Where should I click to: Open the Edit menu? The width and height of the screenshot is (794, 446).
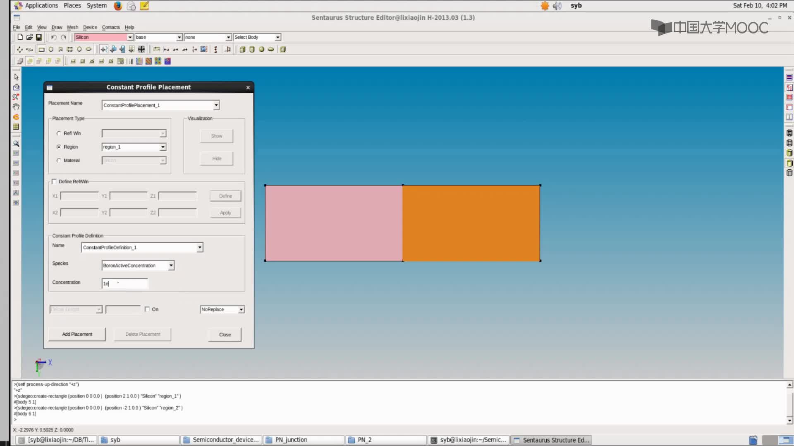[29, 27]
